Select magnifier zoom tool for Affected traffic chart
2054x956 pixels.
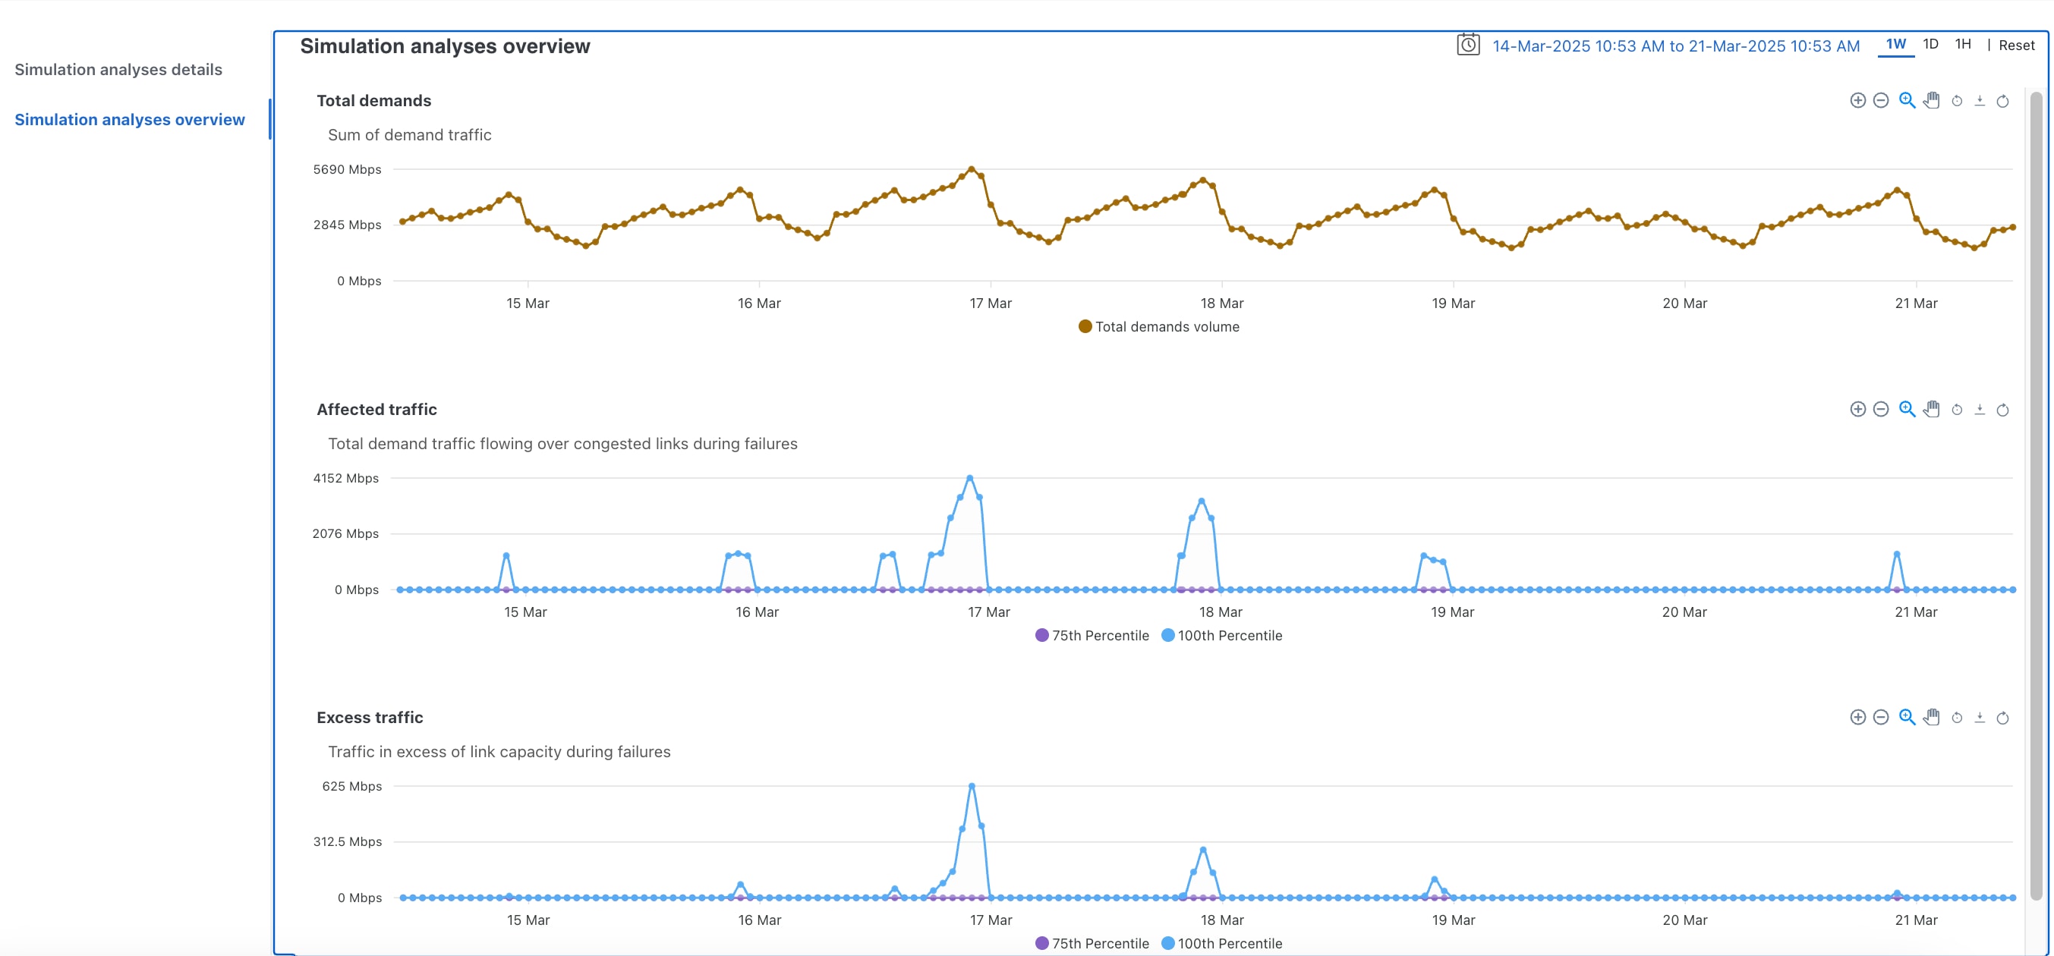pyautogui.click(x=1906, y=409)
